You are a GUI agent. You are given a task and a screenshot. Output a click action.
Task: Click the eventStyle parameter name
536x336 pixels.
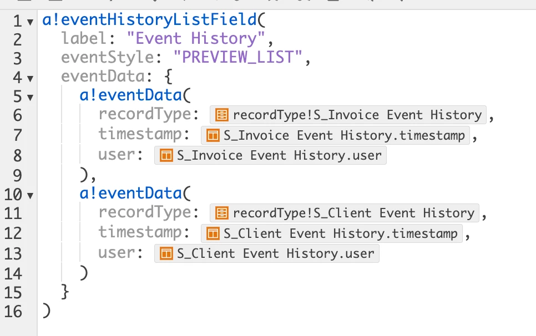[x=107, y=57]
